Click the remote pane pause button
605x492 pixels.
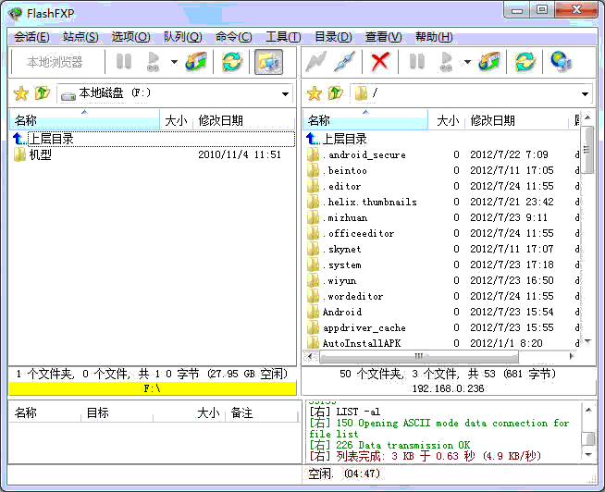(x=417, y=62)
